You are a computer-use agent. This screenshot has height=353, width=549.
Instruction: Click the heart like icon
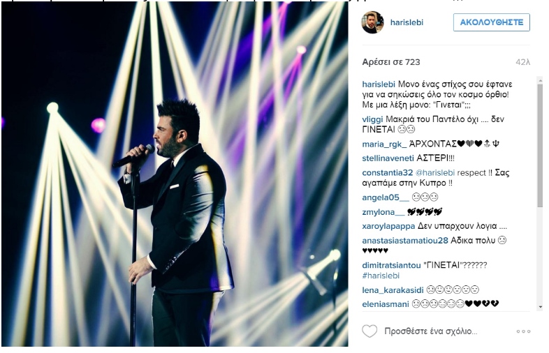(x=369, y=331)
